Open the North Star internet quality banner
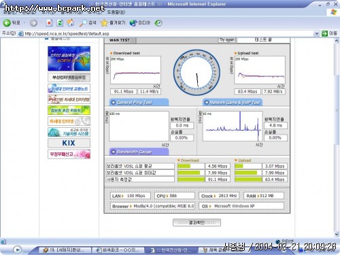The image size is (340, 255). click(69, 58)
